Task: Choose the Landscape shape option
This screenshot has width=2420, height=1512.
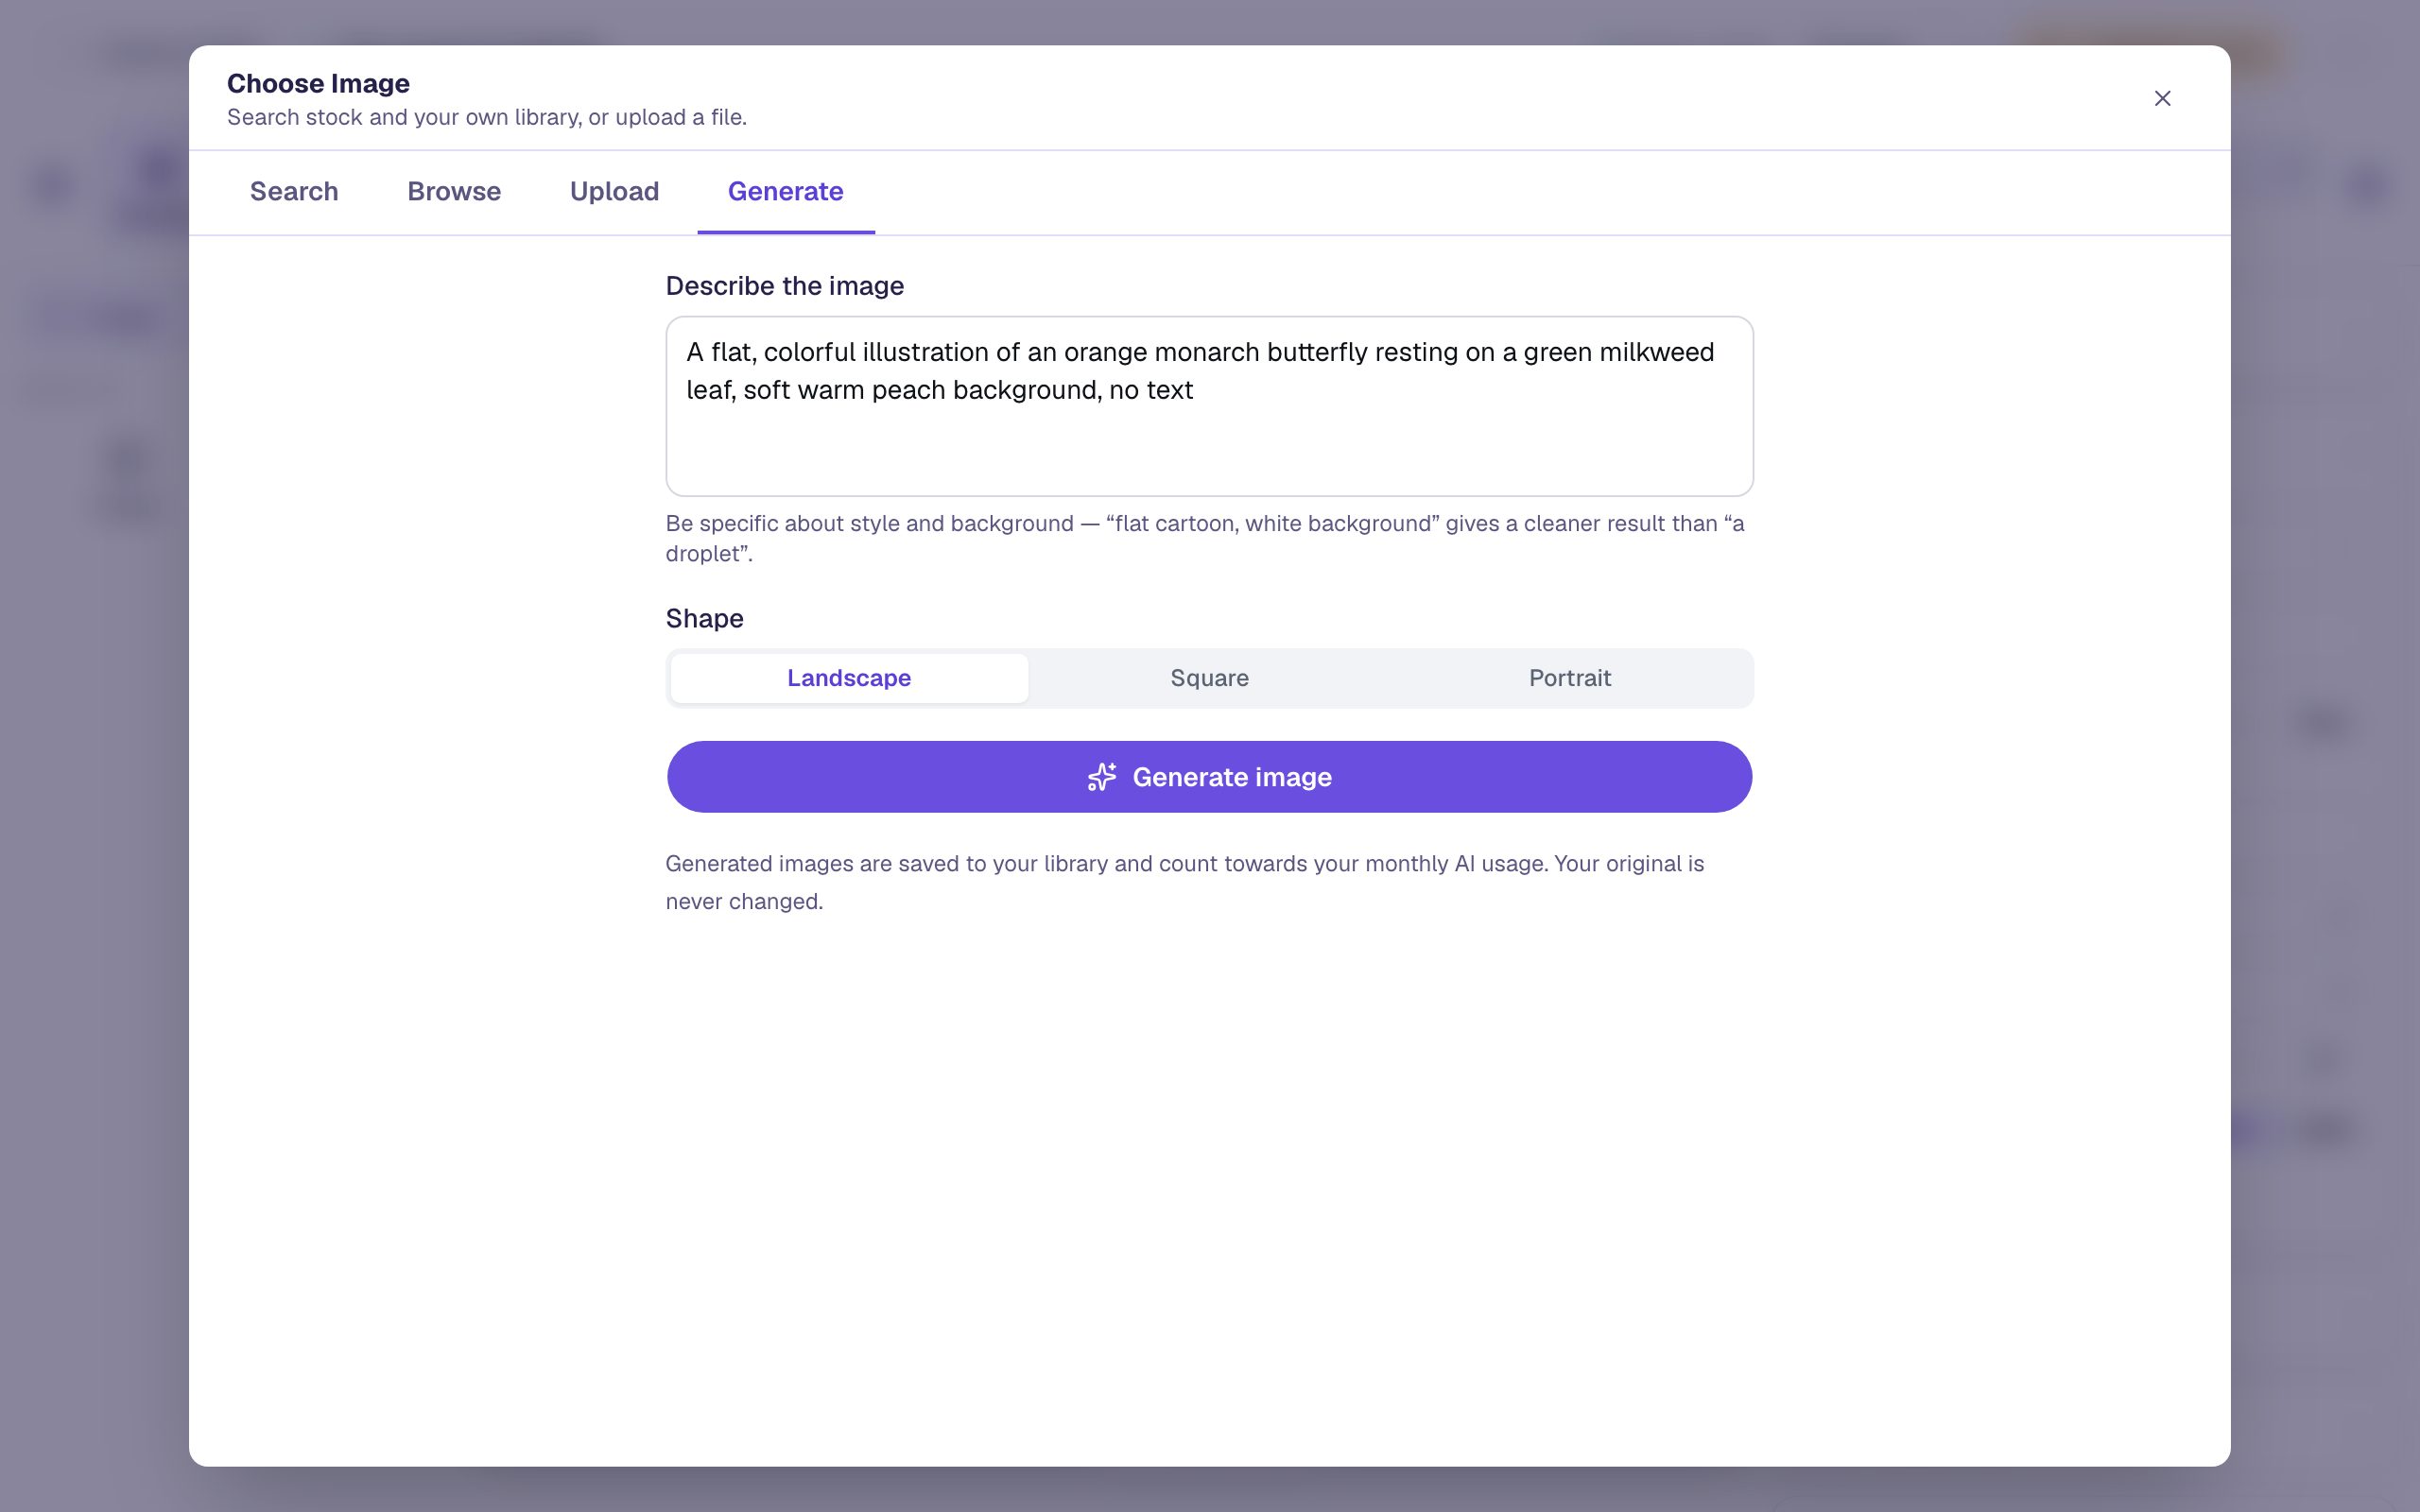Action: pyautogui.click(x=849, y=678)
